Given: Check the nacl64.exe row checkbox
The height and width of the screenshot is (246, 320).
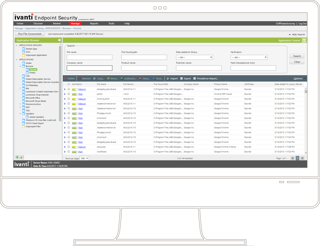Looking at the screenshot, I should (69, 152).
